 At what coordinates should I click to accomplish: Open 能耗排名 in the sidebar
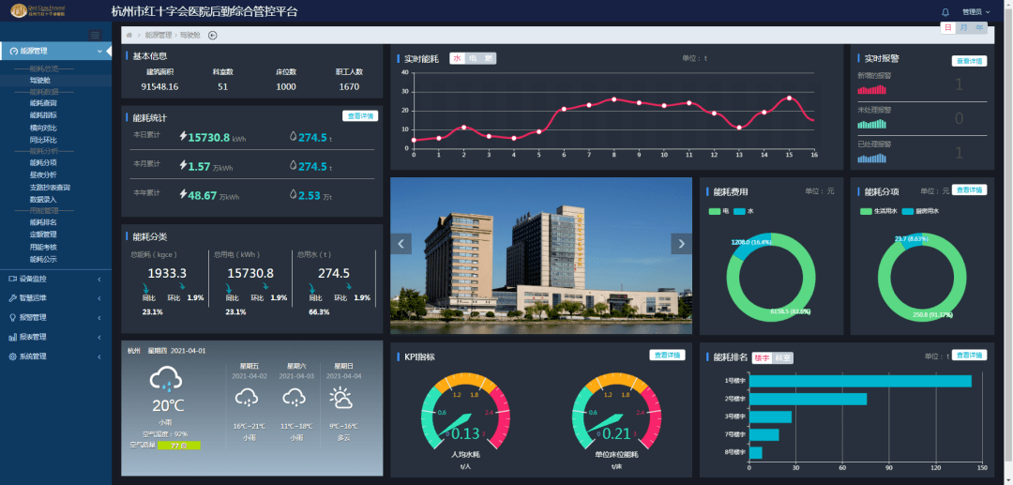click(x=43, y=222)
